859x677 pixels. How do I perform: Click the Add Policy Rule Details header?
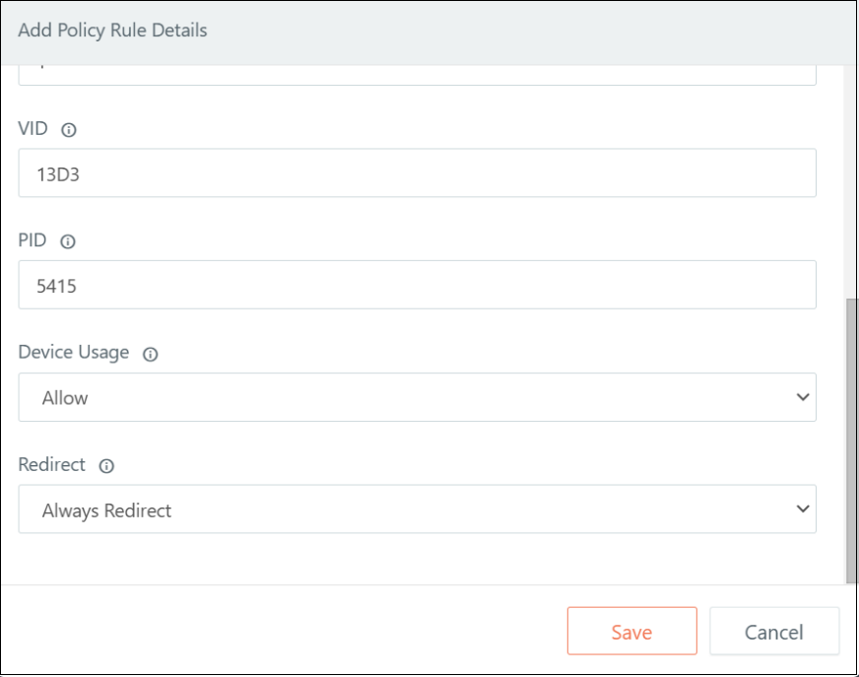[113, 31]
